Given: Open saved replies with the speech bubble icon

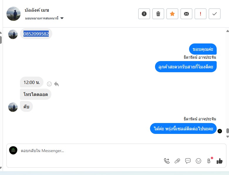Looking at the screenshot, I should [188, 161].
